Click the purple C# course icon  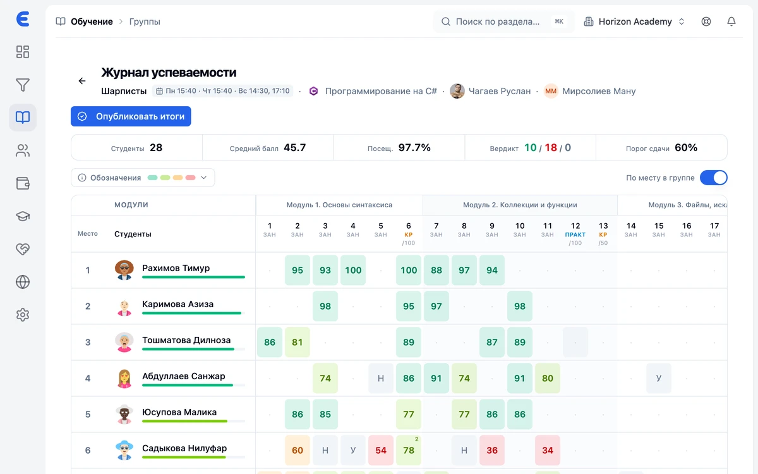coord(313,91)
